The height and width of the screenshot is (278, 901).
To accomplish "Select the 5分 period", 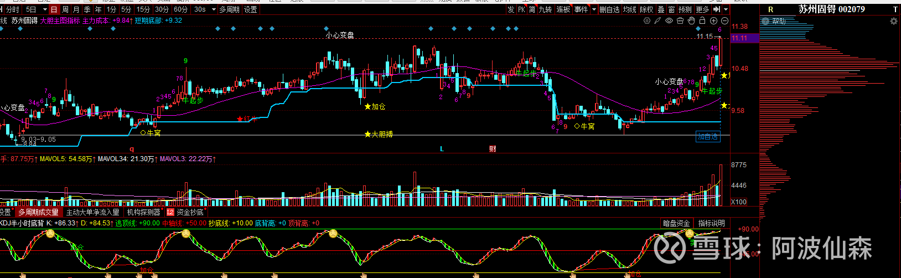I will click(x=127, y=9).
